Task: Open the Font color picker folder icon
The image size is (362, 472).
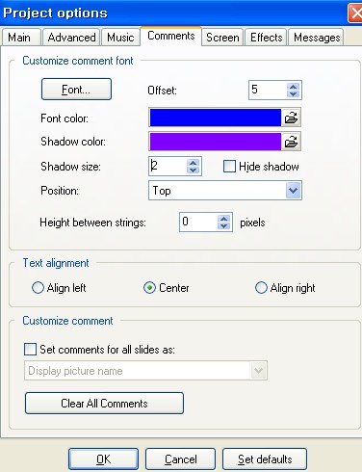Action: coord(291,118)
